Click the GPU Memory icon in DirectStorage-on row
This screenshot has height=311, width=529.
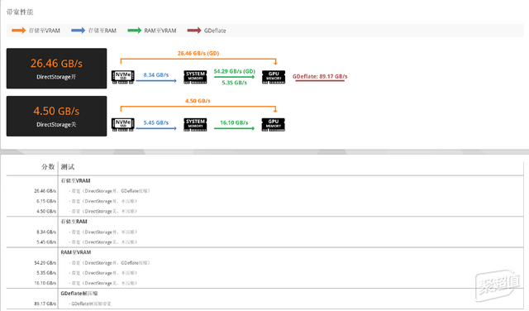pos(274,77)
